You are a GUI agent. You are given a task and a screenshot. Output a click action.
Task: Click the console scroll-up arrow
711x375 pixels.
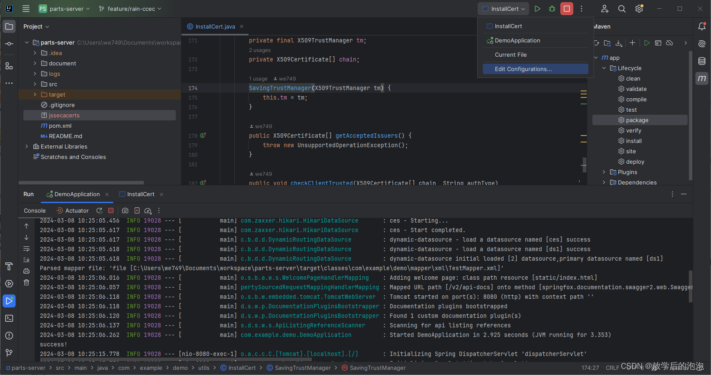tap(26, 226)
